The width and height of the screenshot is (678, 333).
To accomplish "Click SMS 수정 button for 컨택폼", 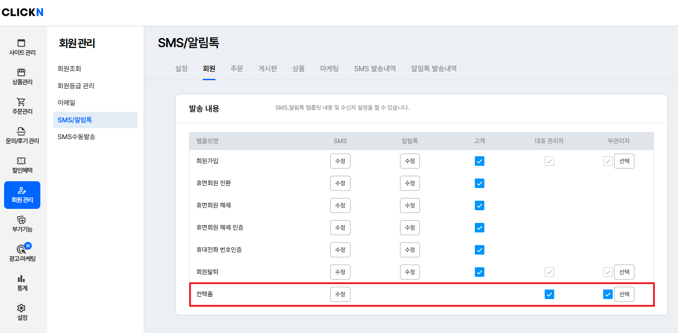I will pos(340,294).
